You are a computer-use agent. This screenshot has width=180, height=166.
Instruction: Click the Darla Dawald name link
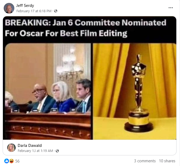(x=30, y=146)
